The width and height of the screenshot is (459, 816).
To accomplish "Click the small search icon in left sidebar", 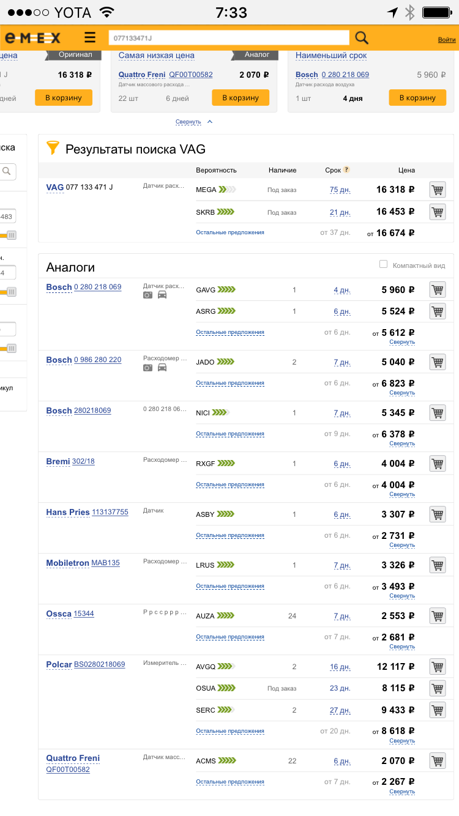I will (x=7, y=171).
